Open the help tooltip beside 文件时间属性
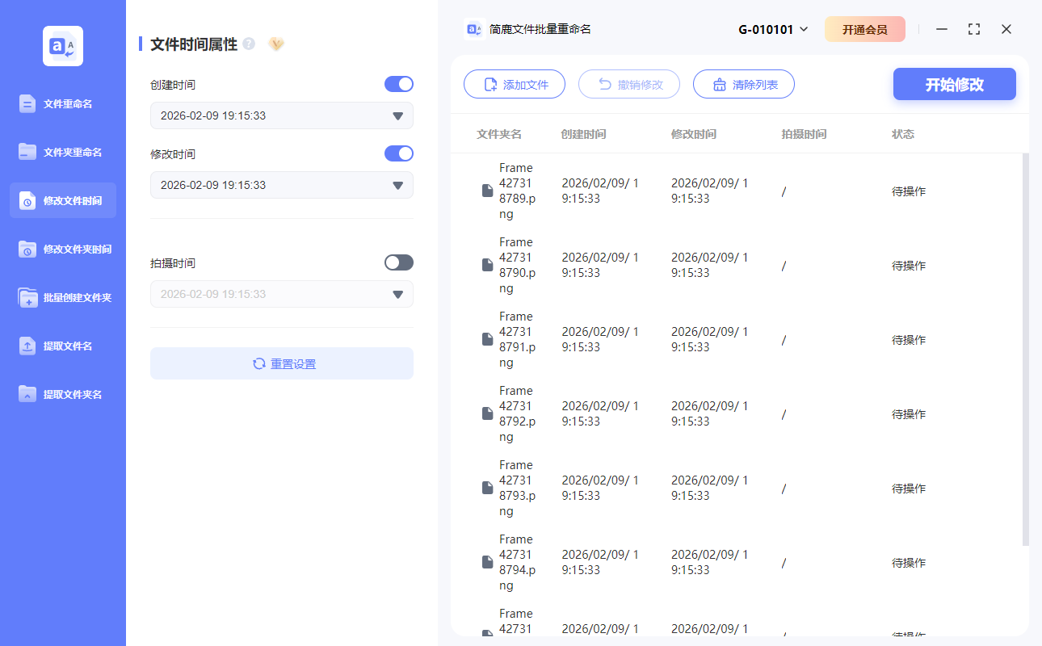Viewport: 1042px width, 646px height. (x=248, y=44)
